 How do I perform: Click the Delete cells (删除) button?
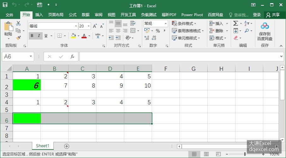pos(216,31)
